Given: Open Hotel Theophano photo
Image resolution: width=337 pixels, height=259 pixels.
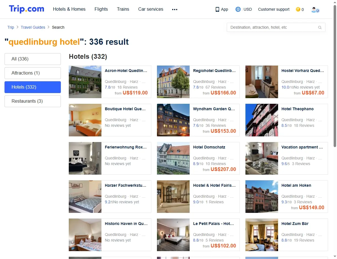Looking at the screenshot, I should 261,120.
